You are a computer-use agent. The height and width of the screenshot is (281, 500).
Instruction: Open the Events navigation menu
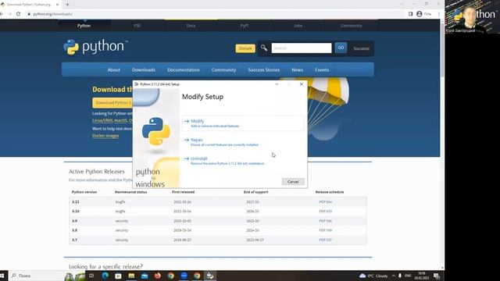pyautogui.click(x=322, y=69)
